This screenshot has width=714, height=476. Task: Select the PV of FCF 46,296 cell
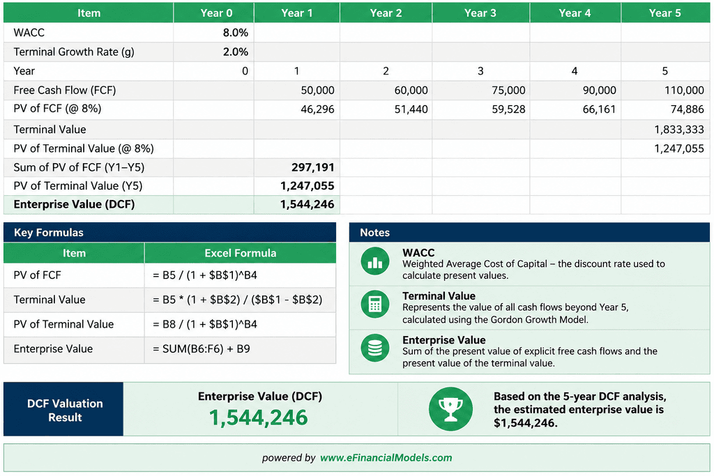(297, 109)
